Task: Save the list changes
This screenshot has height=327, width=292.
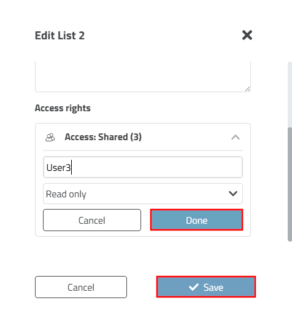Action: click(x=206, y=287)
